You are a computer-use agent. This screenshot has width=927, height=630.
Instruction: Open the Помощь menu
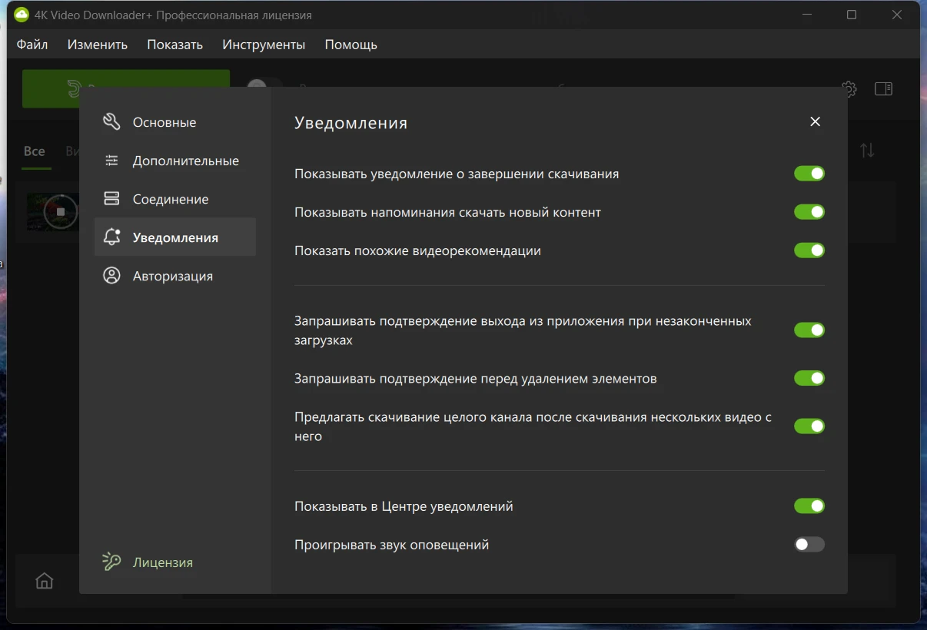351,45
